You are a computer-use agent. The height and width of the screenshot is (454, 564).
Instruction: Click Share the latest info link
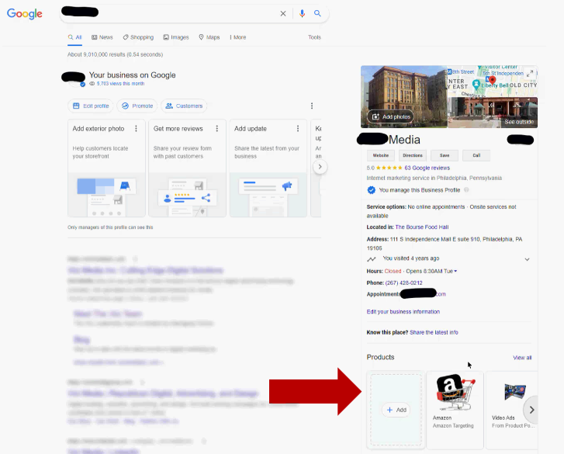pyautogui.click(x=434, y=332)
